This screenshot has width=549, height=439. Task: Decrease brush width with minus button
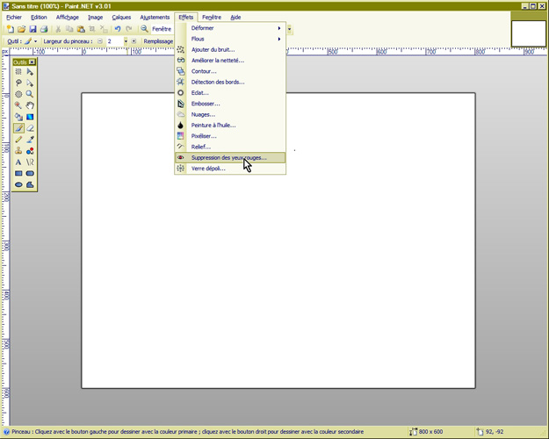pos(99,41)
